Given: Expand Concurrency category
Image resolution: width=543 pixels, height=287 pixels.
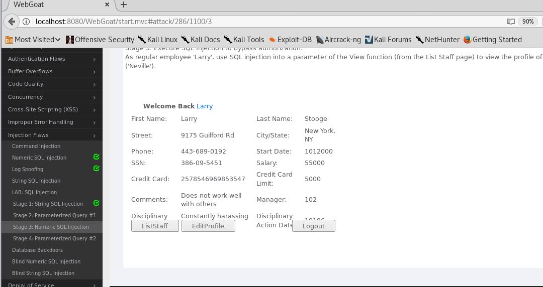Looking at the screenshot, I should [52, 97].
